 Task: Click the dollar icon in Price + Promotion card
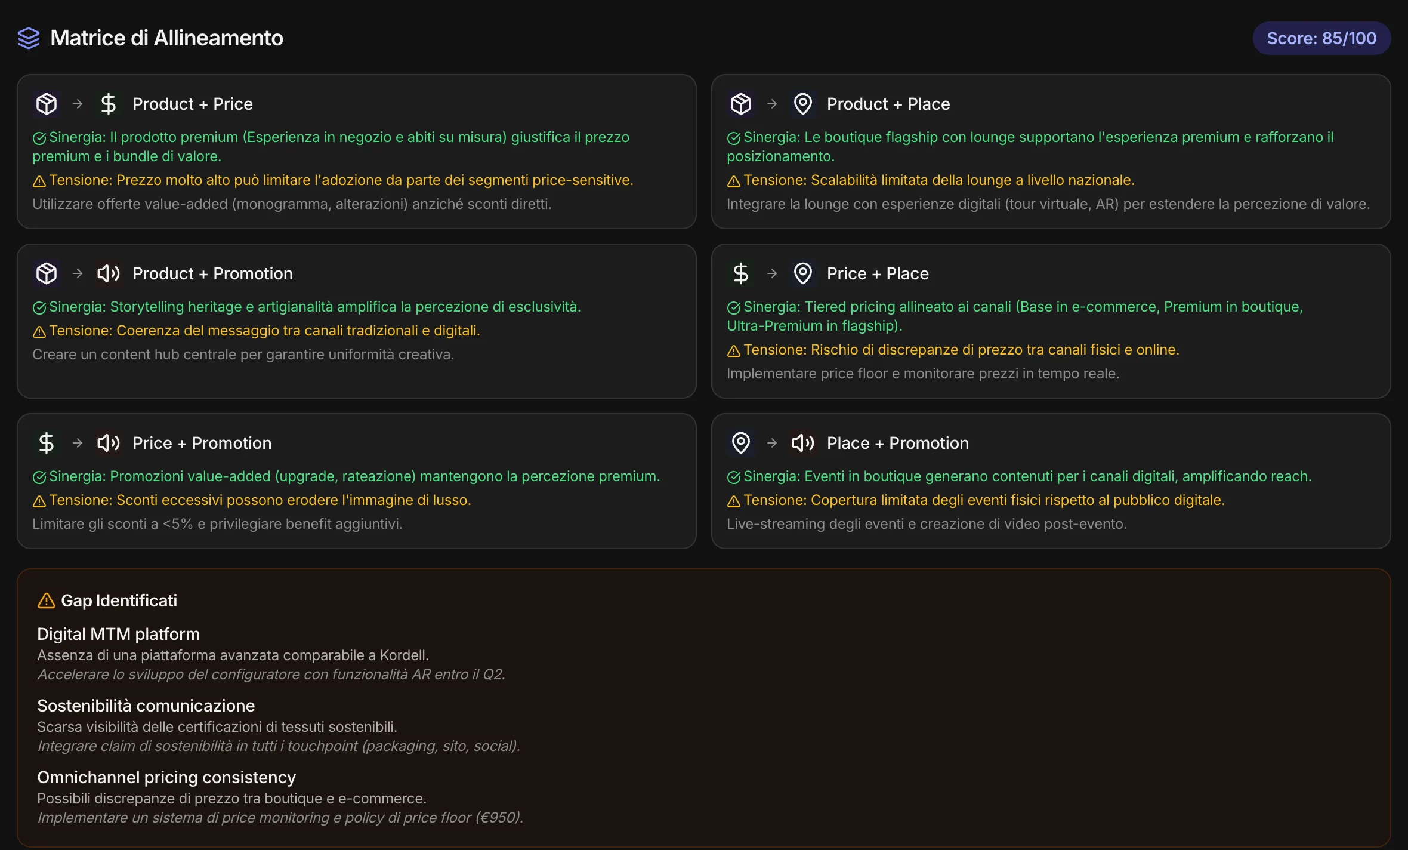coord(47,443)
